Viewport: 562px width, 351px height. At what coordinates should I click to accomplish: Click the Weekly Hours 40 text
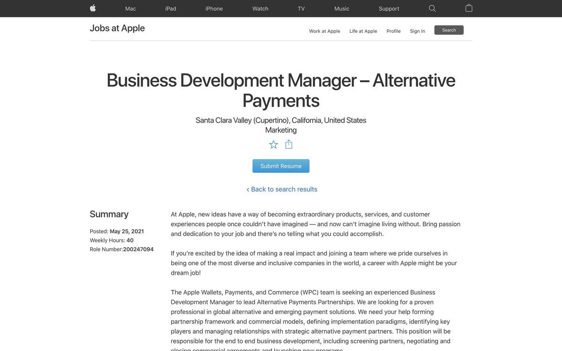[x=111, y=241]
